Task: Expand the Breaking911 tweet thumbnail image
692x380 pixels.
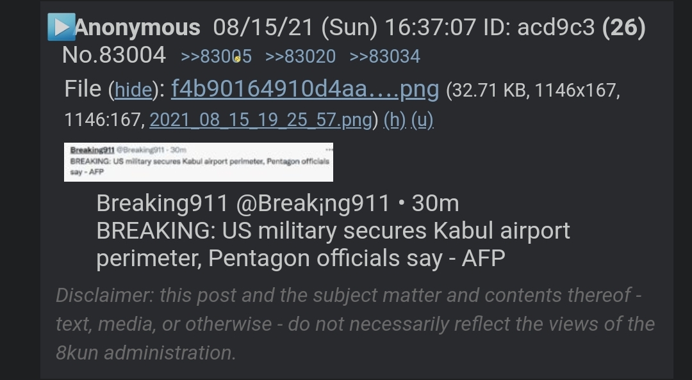Action: click(x=199, y=162)
